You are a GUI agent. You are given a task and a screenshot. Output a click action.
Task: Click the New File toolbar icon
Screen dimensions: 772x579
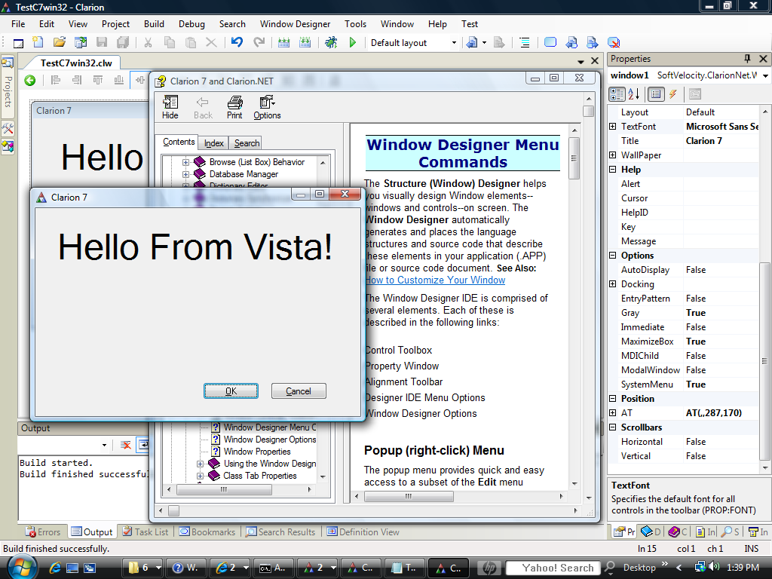point(38,43)
